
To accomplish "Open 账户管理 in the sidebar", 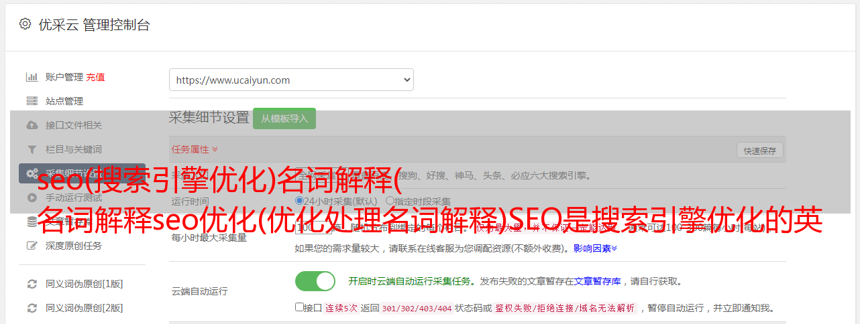I will tap(64, 77).
